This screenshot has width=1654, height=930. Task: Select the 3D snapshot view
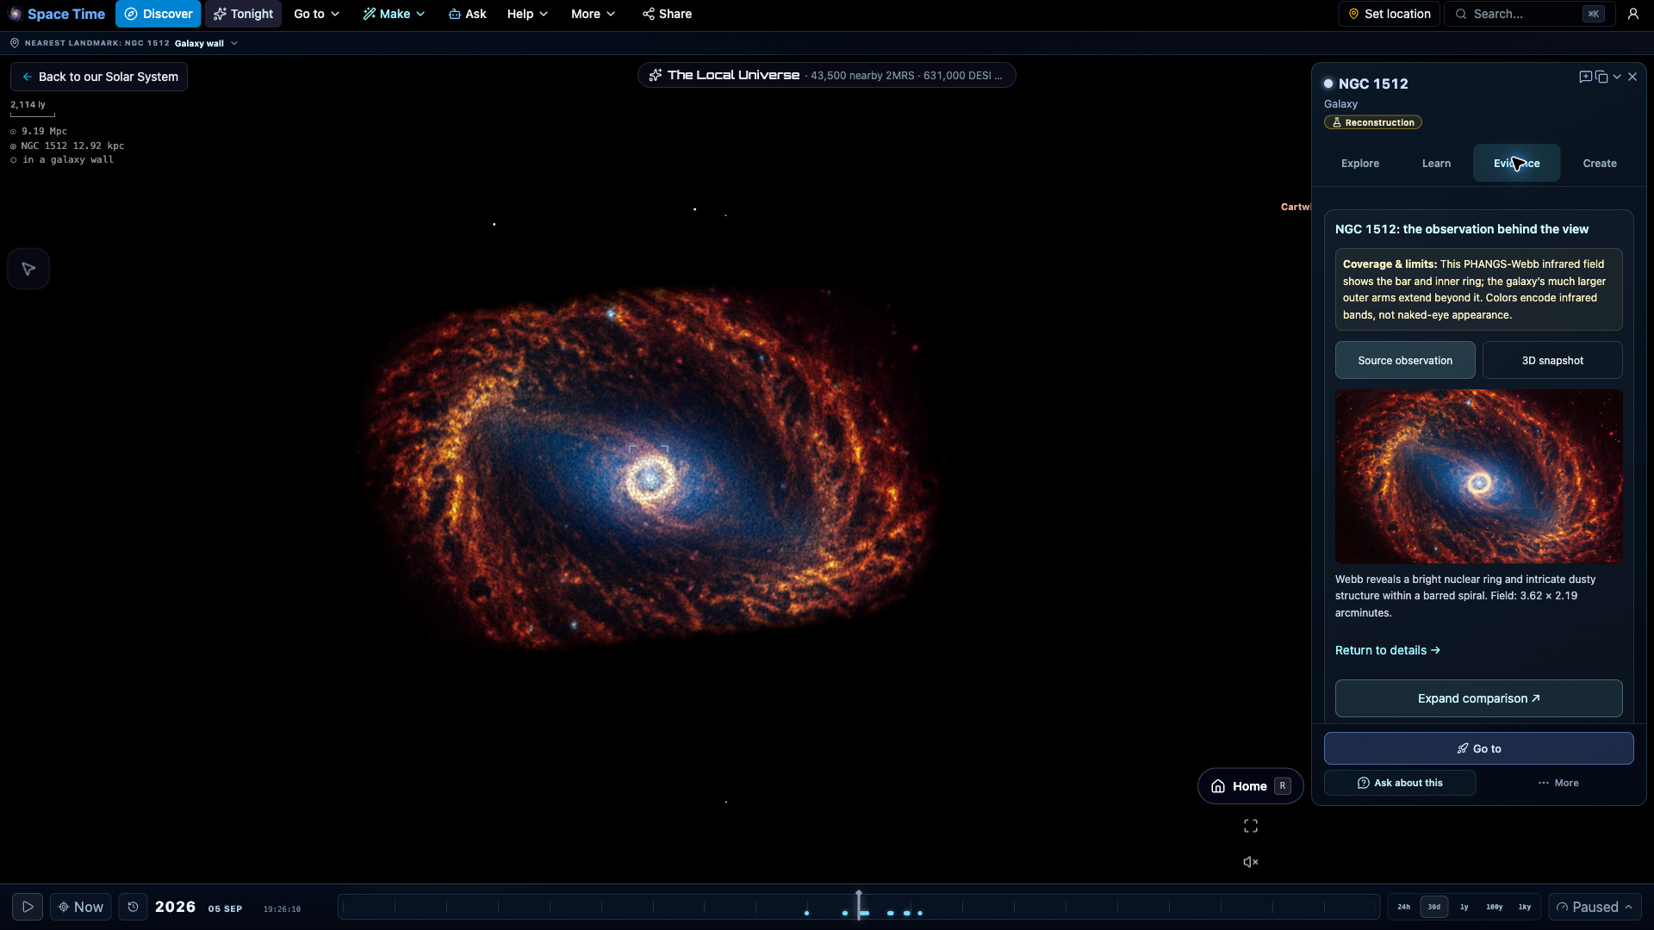pyautogui.click(x=1552, y=361)
